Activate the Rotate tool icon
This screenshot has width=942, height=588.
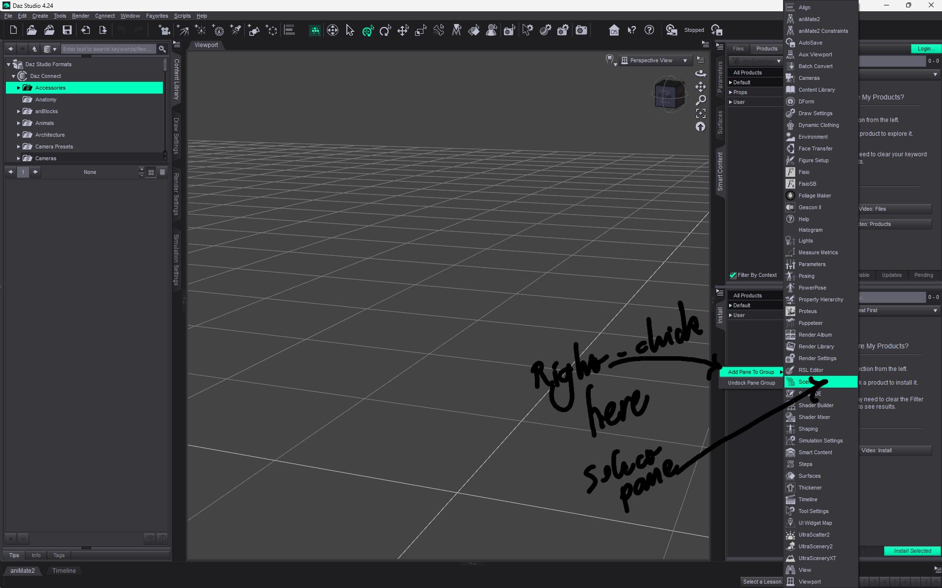click(x=385, y=30)
